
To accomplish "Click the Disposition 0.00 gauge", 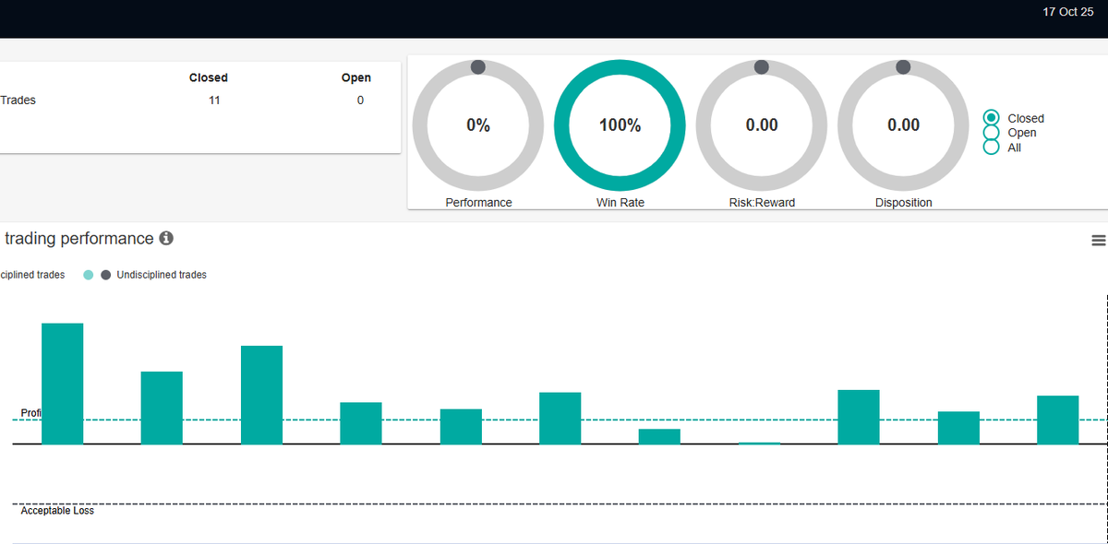I will pos(903,125).
